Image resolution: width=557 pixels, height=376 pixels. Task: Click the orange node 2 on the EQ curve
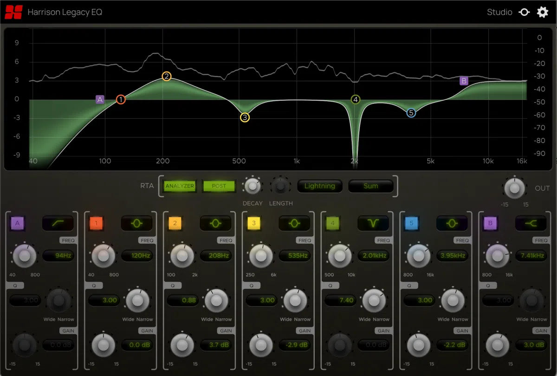click(x=167, y=76)
